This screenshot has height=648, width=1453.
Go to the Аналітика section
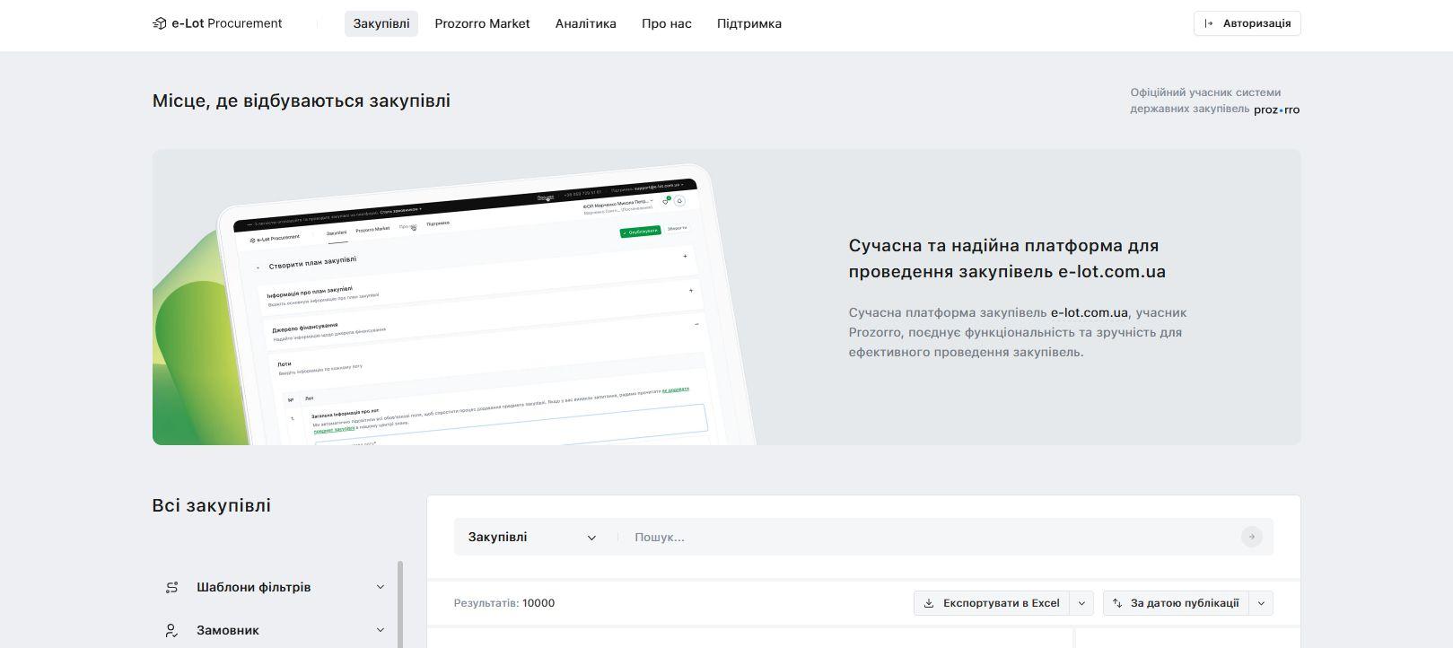pyautogui.click(x=585, y=24)
